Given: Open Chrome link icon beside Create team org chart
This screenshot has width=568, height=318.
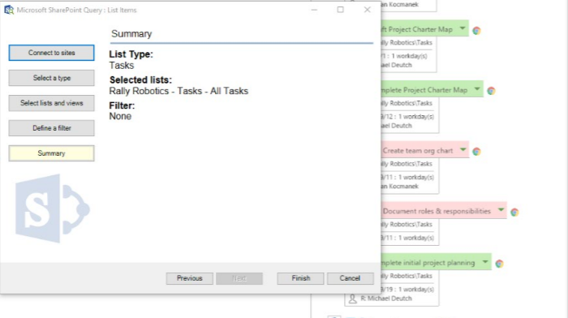Looking at the screenshot, I should point(477,152).
